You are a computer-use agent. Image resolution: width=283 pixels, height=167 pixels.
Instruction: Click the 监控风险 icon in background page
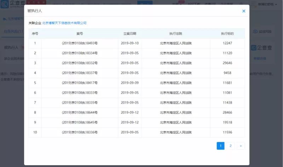pos(255,31)
